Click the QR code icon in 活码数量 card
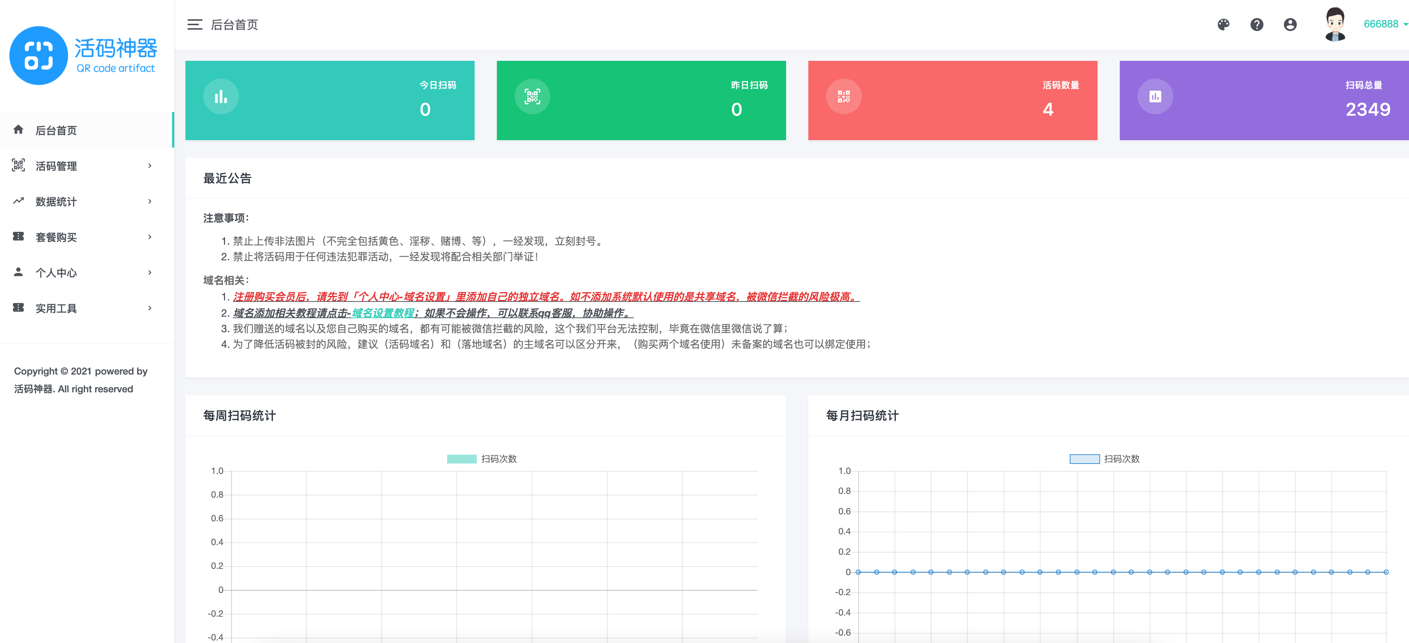1409x643 pixels. coord(844,97)
